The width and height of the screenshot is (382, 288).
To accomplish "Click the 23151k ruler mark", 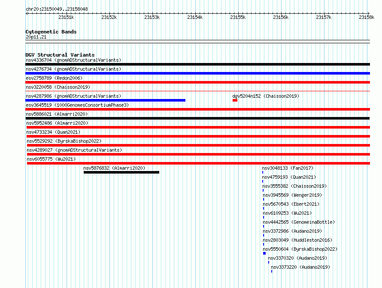I will tap(66, 17).
